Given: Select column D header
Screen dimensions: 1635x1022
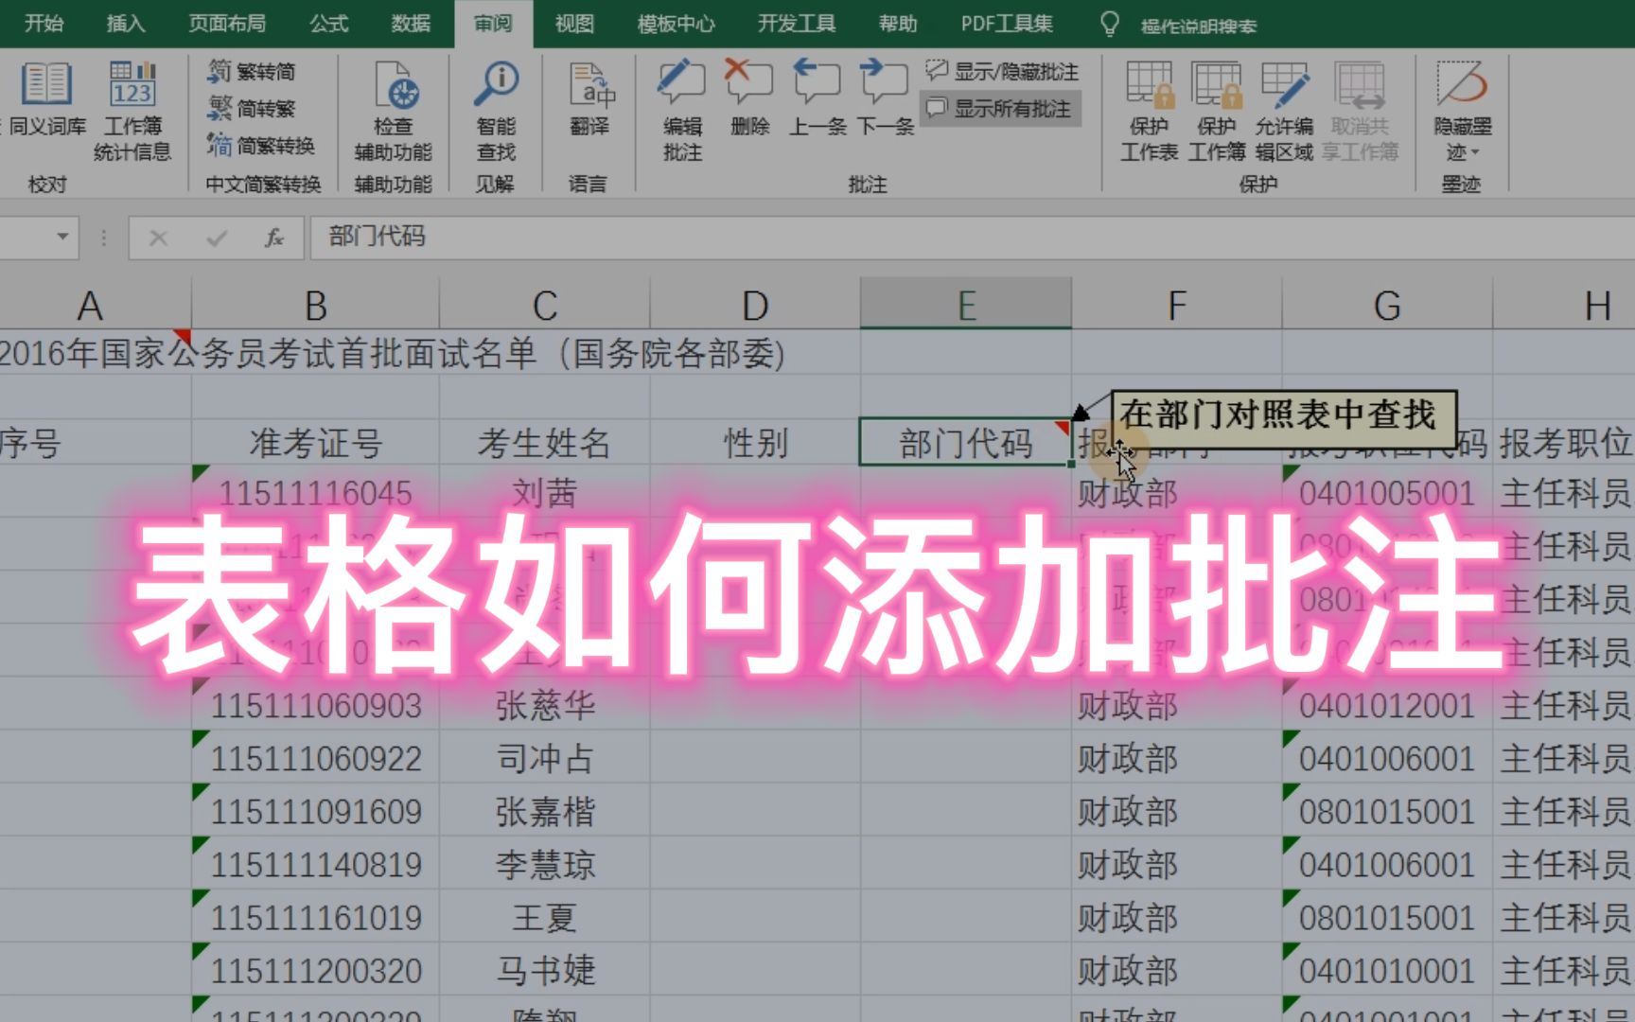Looking at the screenshot, I should (755, 305).
